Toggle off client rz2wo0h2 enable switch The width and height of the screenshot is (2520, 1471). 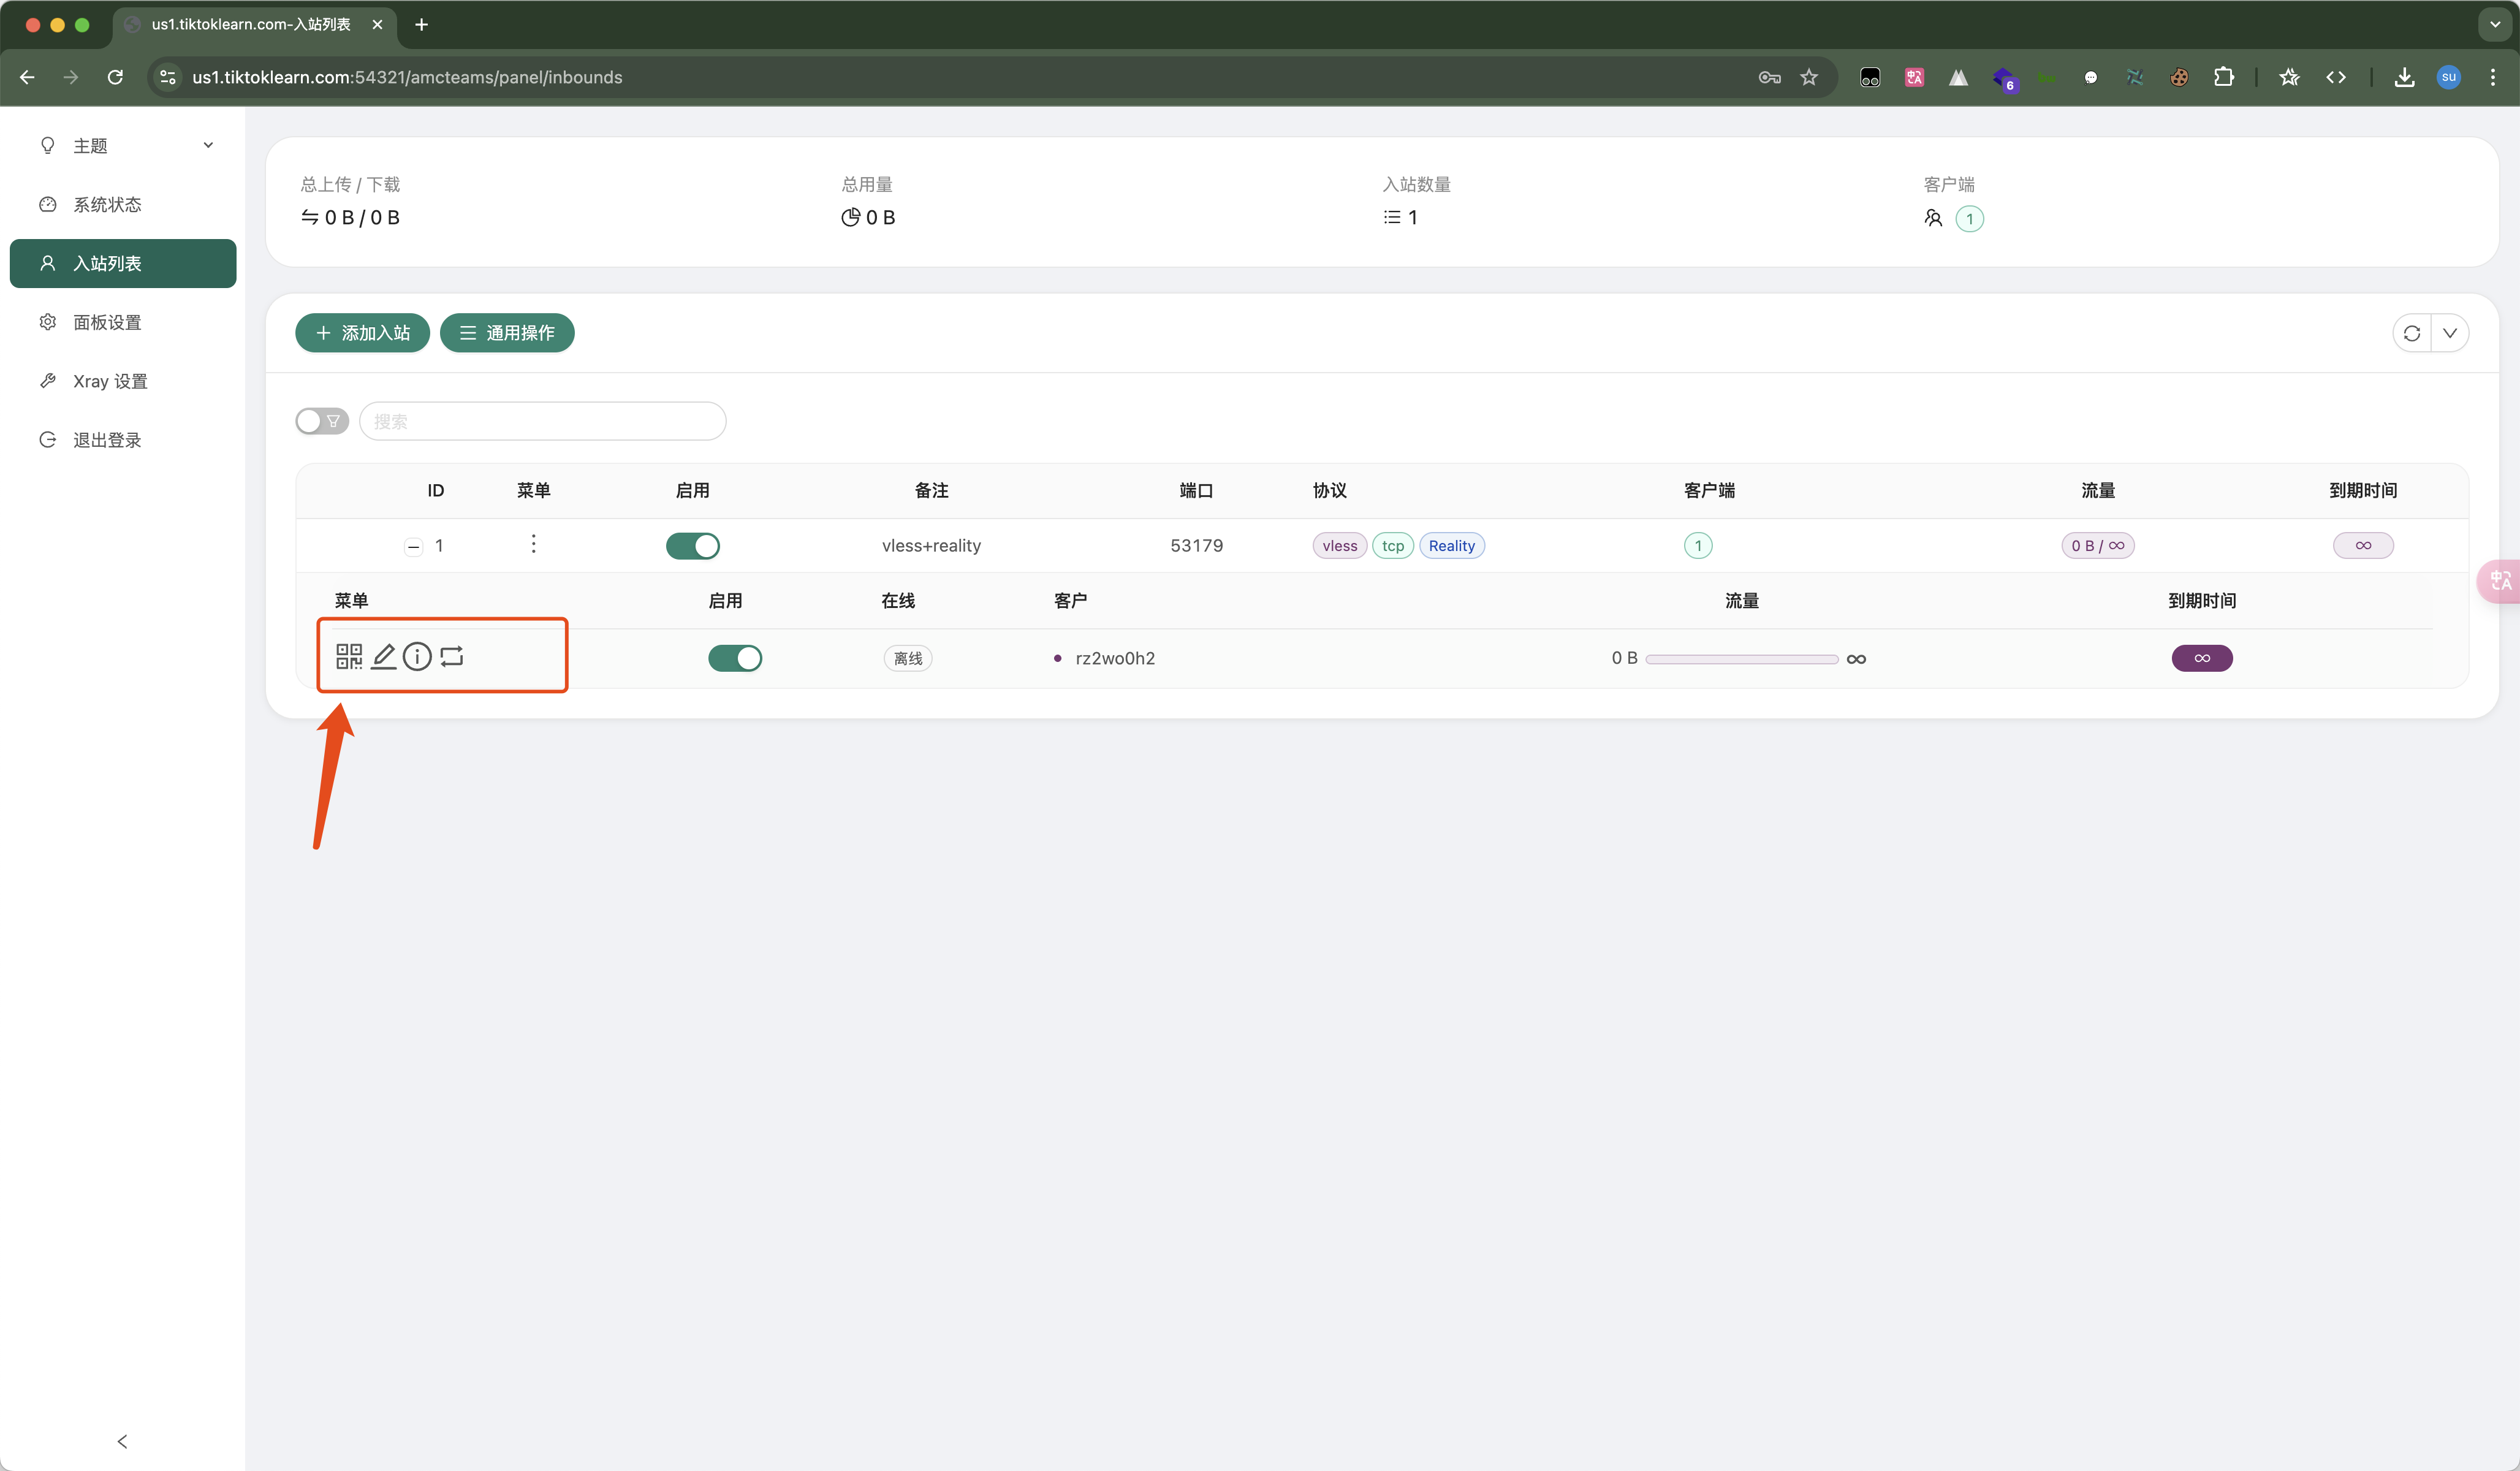(734, 658)
